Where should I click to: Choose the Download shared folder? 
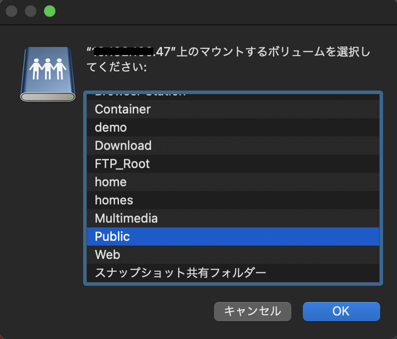coord(123,146)
